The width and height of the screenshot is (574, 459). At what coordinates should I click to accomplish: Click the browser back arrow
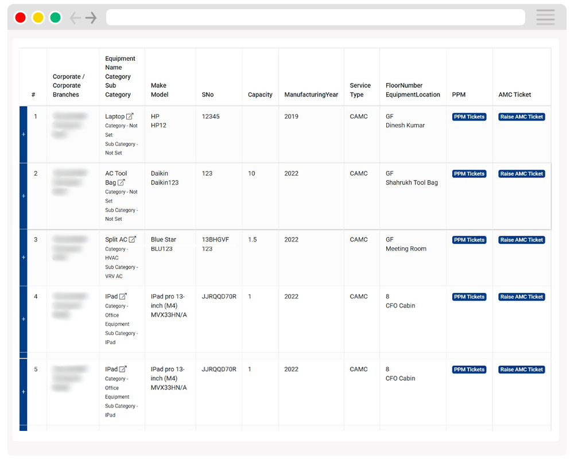(76, 17)
